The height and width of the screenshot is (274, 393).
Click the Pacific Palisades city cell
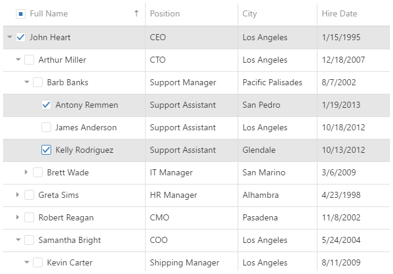click(272, 82)
